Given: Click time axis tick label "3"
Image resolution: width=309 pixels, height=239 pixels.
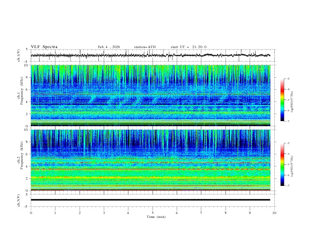Looking at the screenshot, I should (104, 213).
